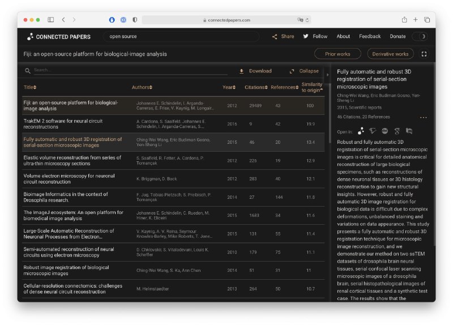Collapse the paper list table
Screen dimensions: 453x325
pos(304,71)
